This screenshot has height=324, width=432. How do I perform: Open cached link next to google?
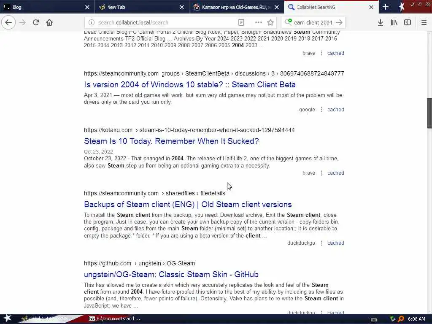tap(335, 109)
